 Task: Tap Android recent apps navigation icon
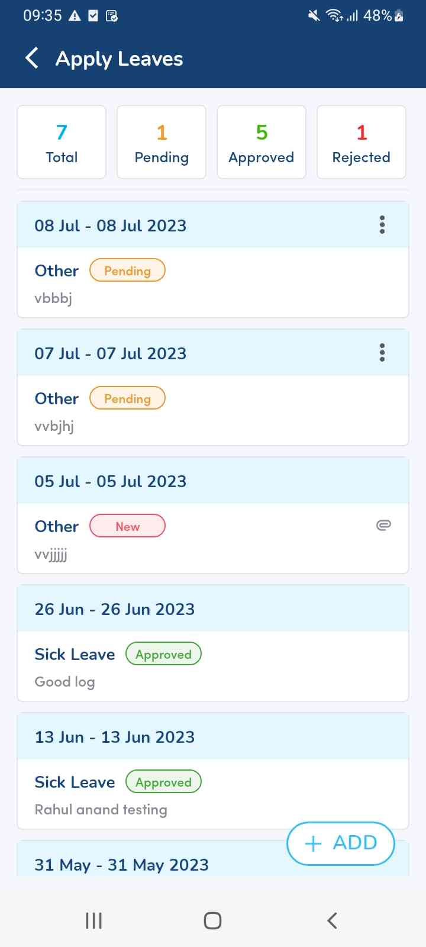pos(94,920)
